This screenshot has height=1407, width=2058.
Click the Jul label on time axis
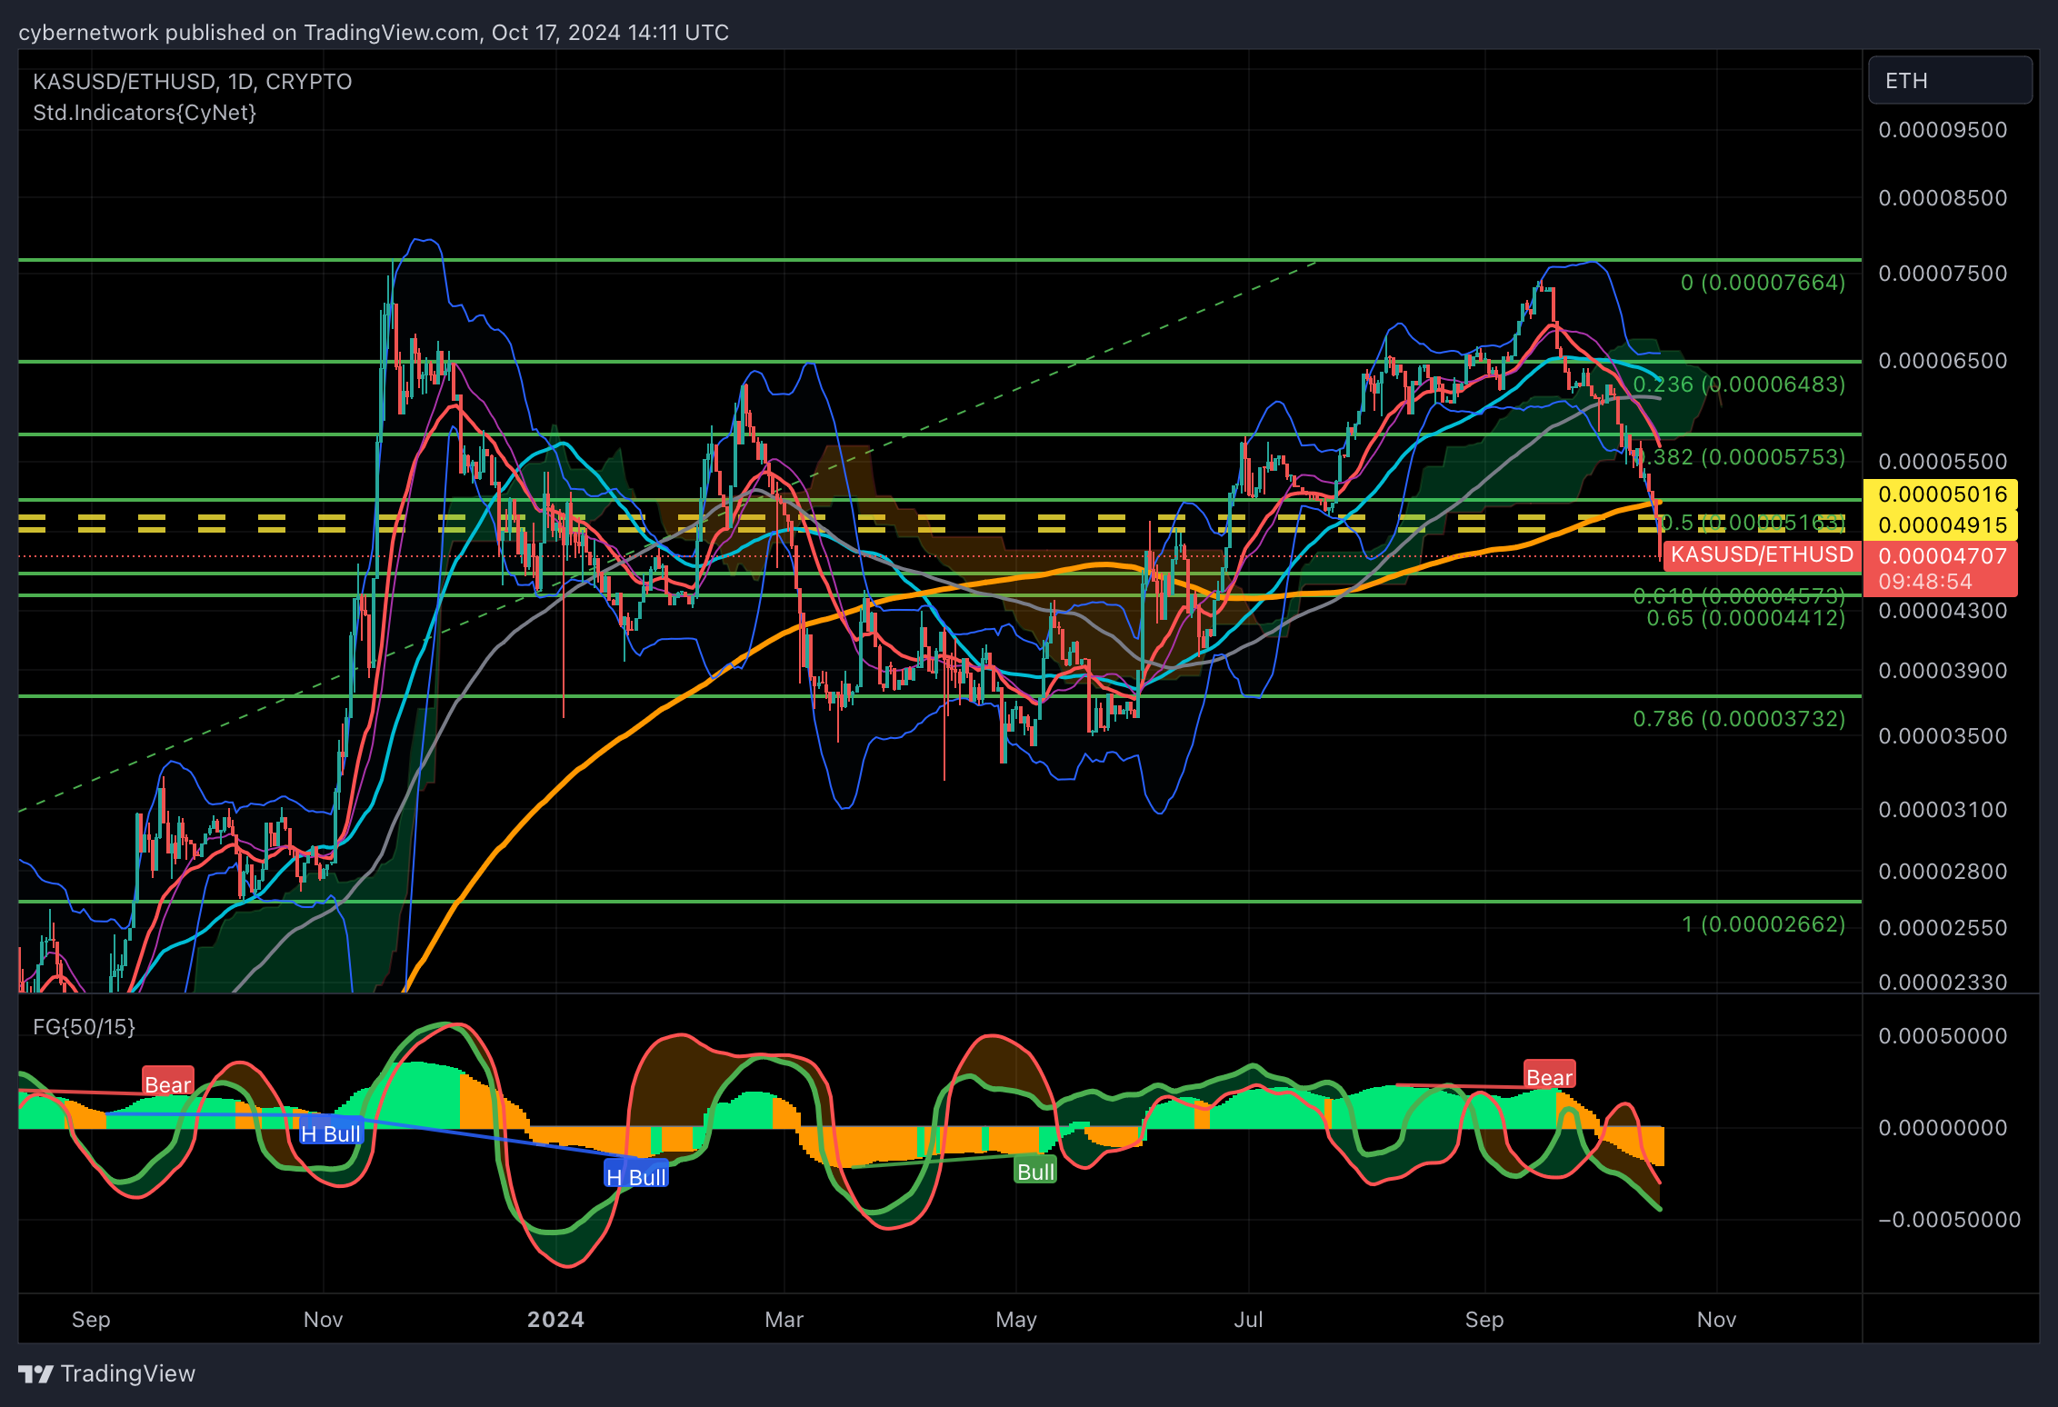coord(1248,1320)
